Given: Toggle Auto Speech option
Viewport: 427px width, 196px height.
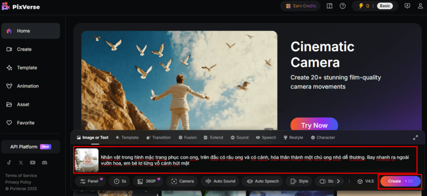Looking at the screenshot, I should 263,181.
